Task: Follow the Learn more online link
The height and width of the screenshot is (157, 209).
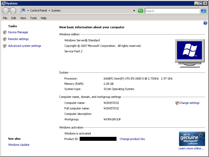Action: click(x=191, y=148)
